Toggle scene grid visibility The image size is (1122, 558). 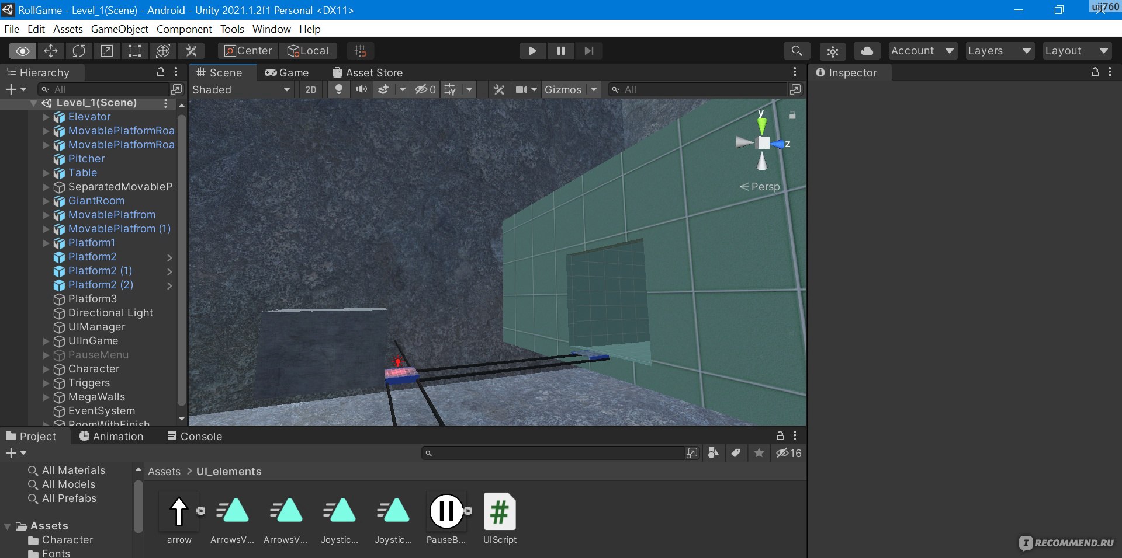point(450,89)
